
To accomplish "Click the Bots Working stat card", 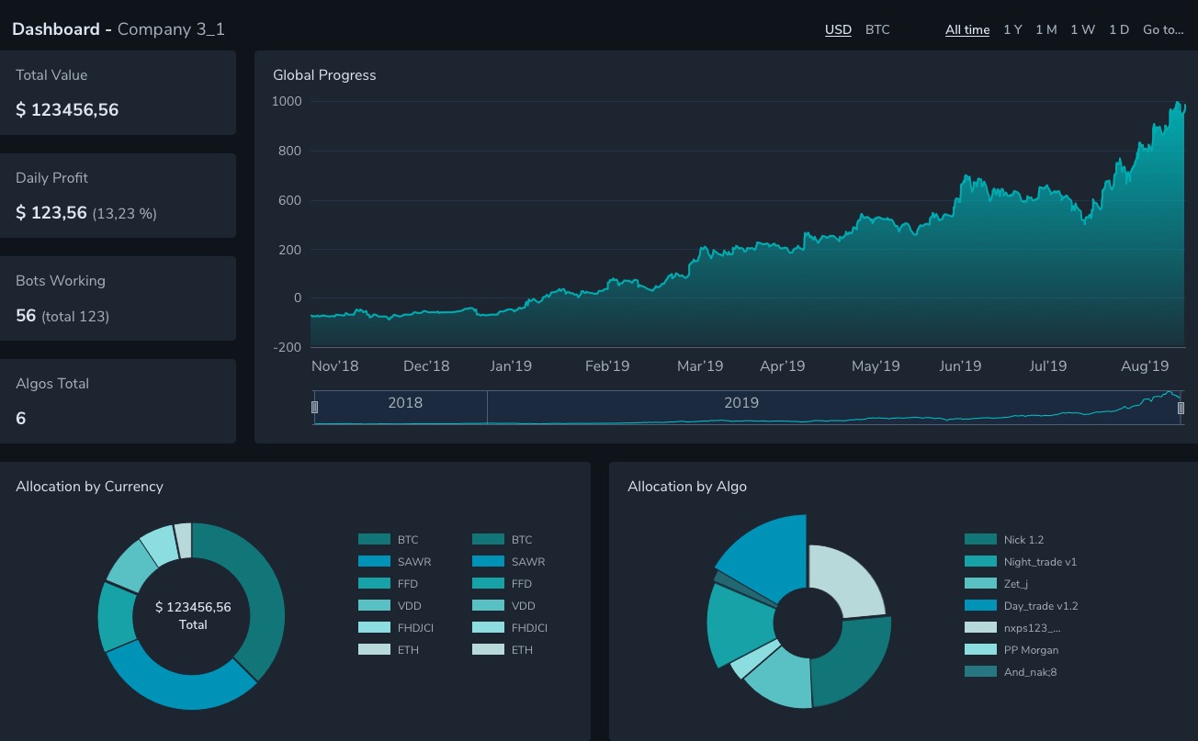I will (x=118, y=298).
